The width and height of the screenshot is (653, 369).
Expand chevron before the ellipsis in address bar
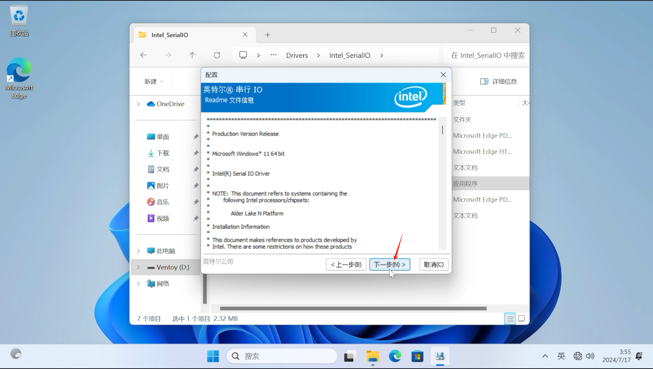(259, 55)
